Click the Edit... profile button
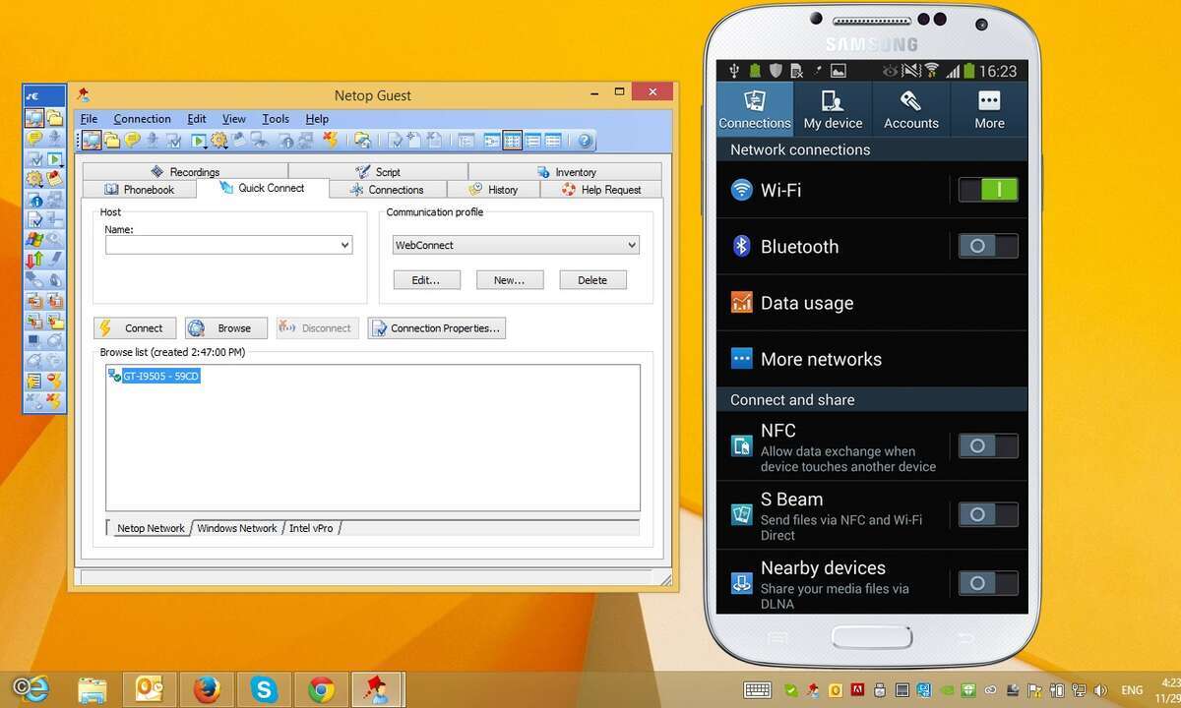Image resolution: width=1181 pixels, height=708 pixels. [426, 280]
